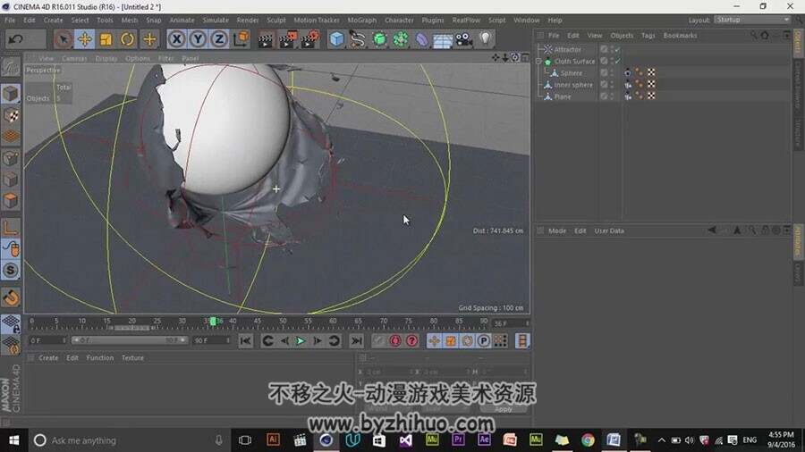Click the Undo arrow in the toolbar
Image resolution: width=805 pixels, height=452 pixels.
click(16, 39)
